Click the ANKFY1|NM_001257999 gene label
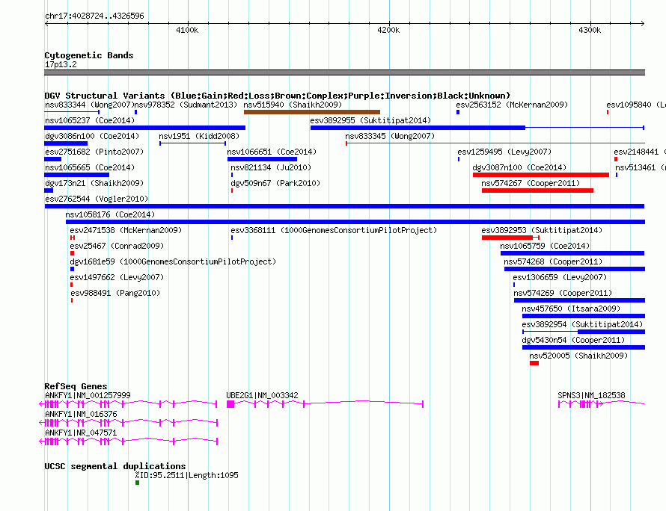 pos(88,395)
